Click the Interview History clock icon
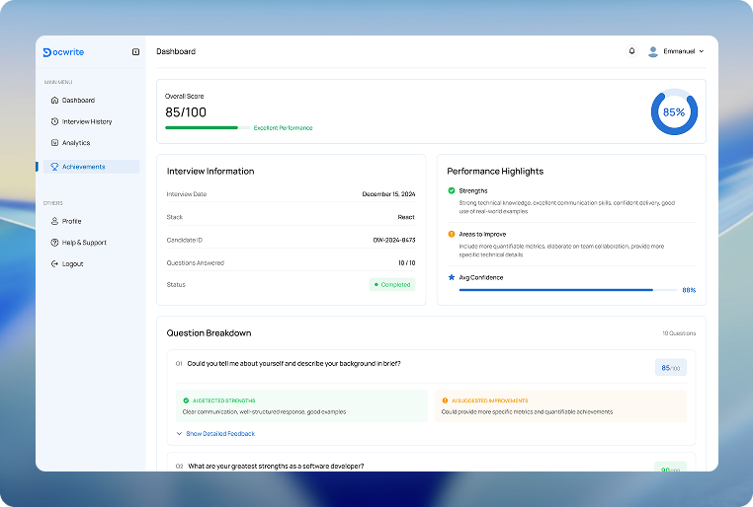753x507 pixels. coord(54,121)
